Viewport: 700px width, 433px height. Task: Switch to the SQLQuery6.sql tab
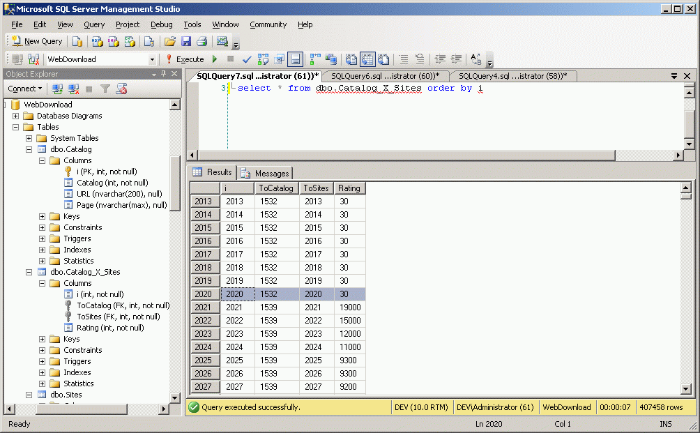[x=385, y=76]
